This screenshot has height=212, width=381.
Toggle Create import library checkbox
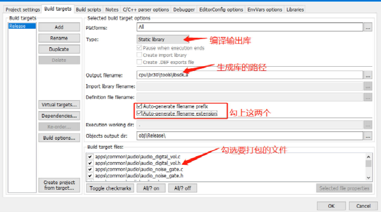[x=139, y=55]
